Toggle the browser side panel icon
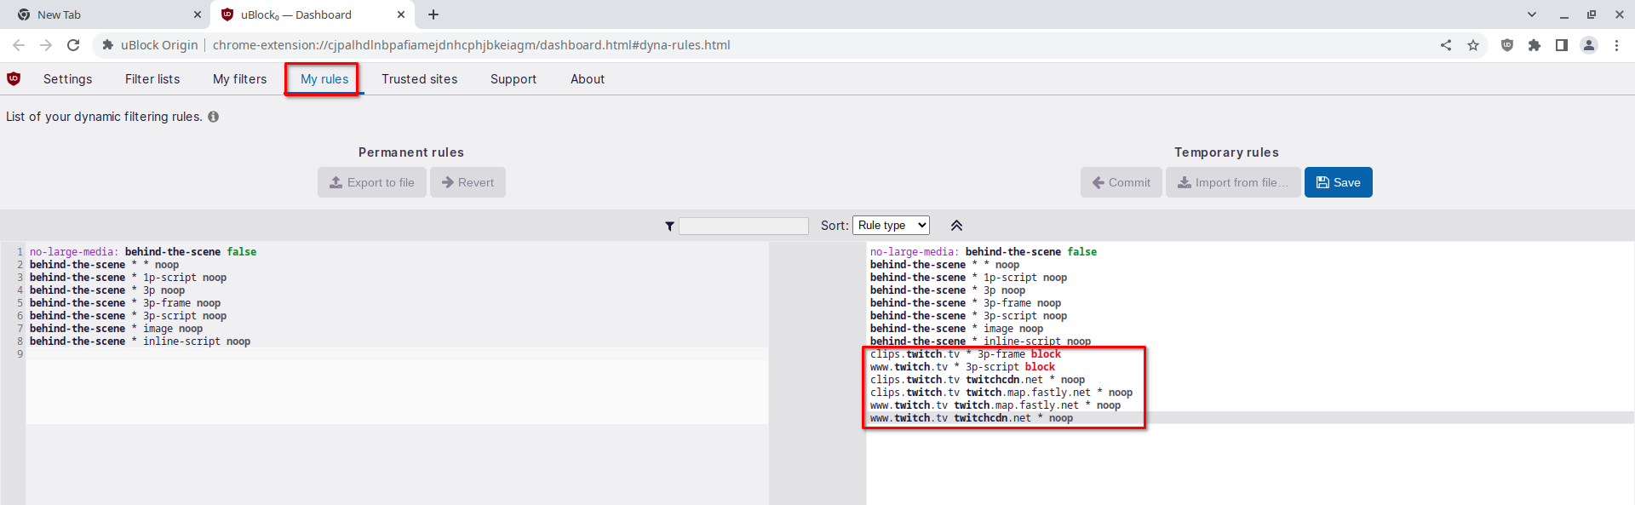Screen dimensions: 1635x505 pos(1562,45)
